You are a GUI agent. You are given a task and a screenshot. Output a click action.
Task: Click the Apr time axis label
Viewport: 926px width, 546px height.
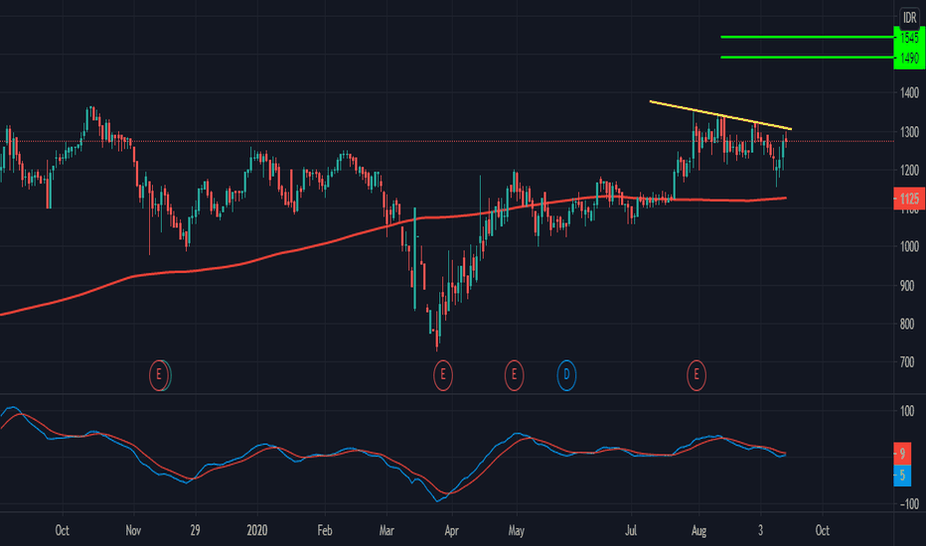451,531
